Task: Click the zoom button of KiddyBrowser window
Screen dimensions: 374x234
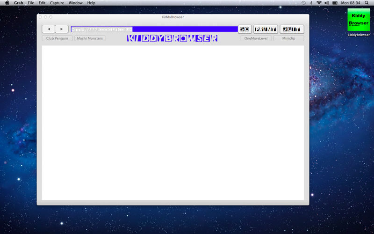Action: tap(51, 17)
